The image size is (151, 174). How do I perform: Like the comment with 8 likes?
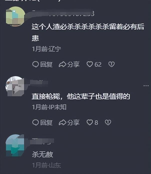coord(90,122)
